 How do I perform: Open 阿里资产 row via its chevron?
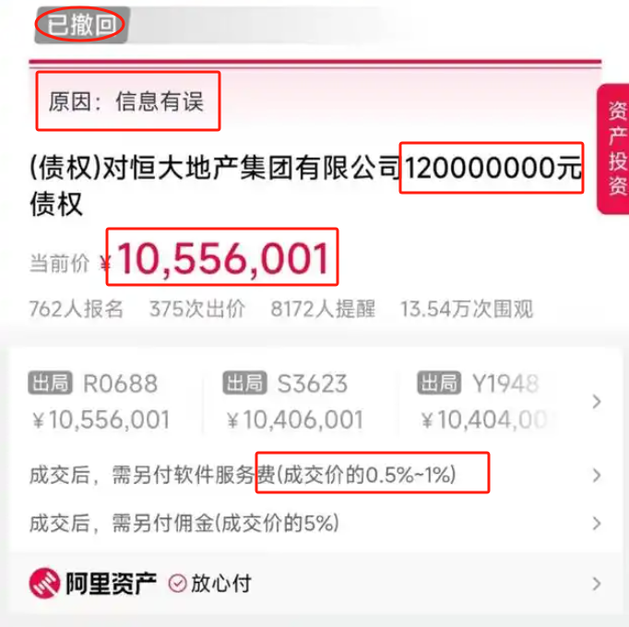click(x=597, y=584)
